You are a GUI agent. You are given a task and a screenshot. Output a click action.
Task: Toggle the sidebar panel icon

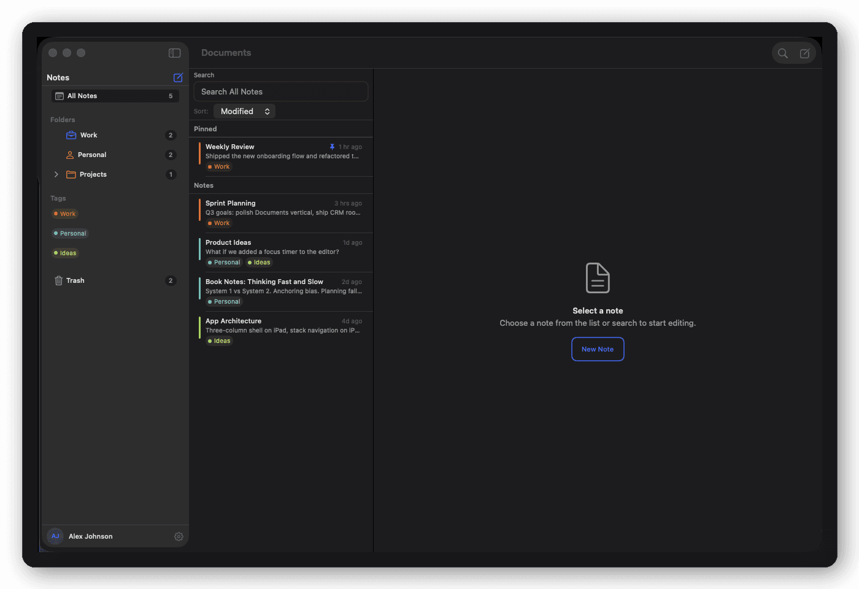pyautogui.click(x=174, y=53)
